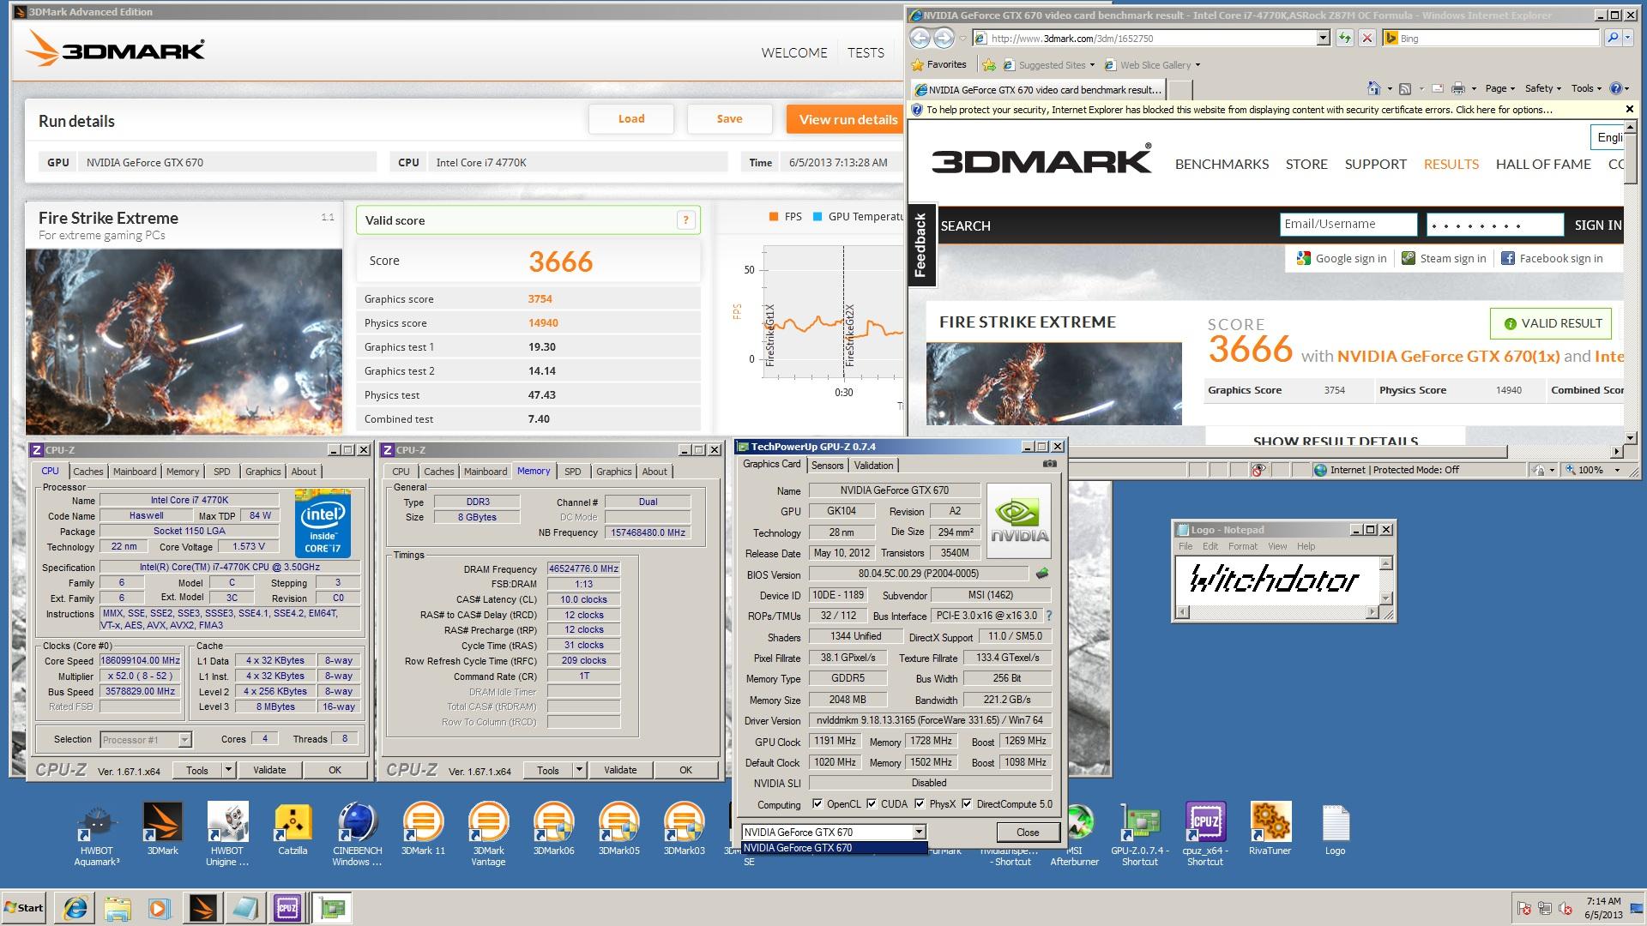
Task: Open the IE Help question mark icon
Action: point(1616,88)
